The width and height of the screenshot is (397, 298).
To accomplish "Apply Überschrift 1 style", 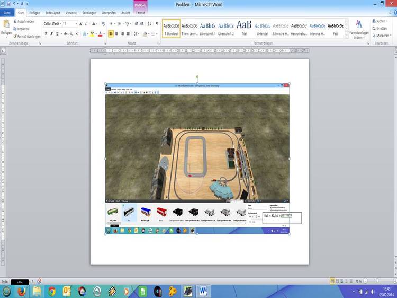I will (x=207, y=29).
